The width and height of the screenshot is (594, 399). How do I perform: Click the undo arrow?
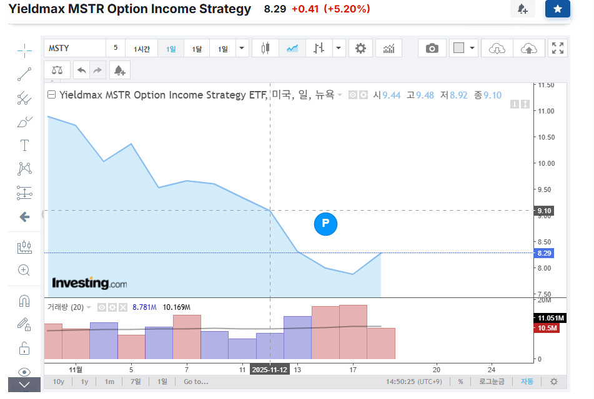click(x=81, y=70)
